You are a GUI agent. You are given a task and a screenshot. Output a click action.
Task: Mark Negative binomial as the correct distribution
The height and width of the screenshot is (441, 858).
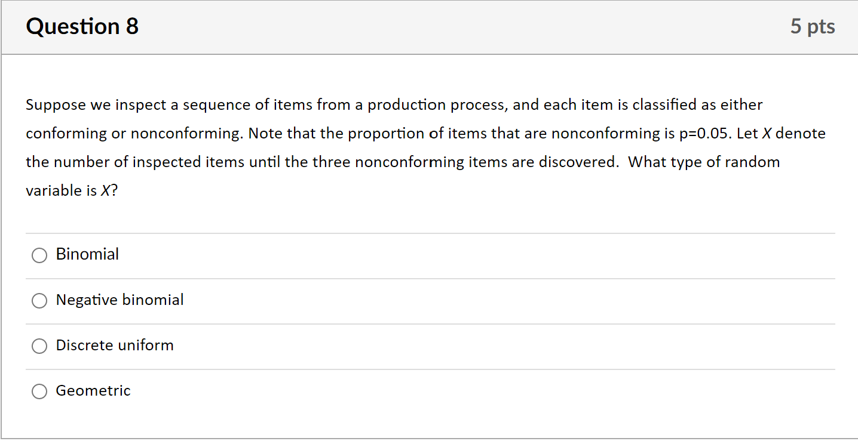39,301
